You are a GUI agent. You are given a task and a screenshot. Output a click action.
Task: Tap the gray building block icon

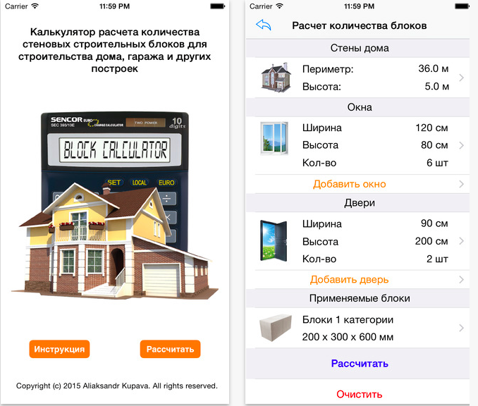[x=275, y=328]
